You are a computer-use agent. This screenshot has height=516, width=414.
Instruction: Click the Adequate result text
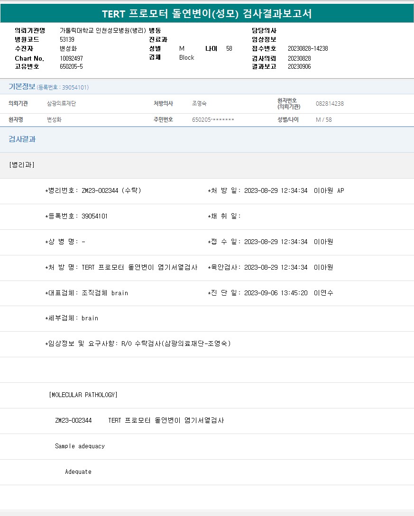click(78, 472)
